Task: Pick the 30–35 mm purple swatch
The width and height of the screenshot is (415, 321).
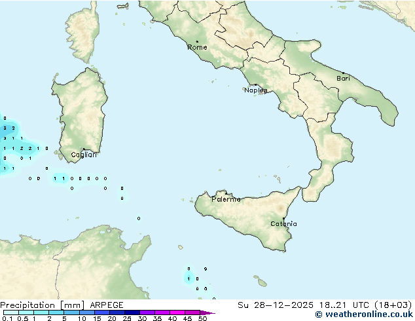Action: (147, 312)
